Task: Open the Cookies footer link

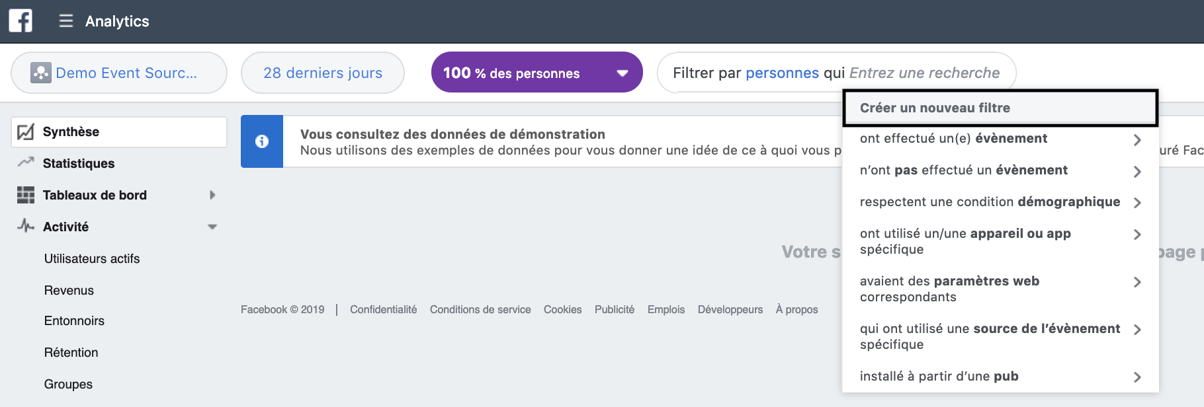Action: [x=562, y=309]
